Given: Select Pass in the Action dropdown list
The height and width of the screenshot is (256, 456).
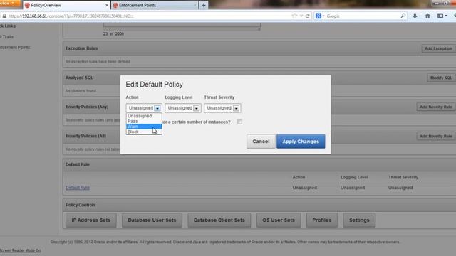Looking at the screenshot, I should 144,122.
